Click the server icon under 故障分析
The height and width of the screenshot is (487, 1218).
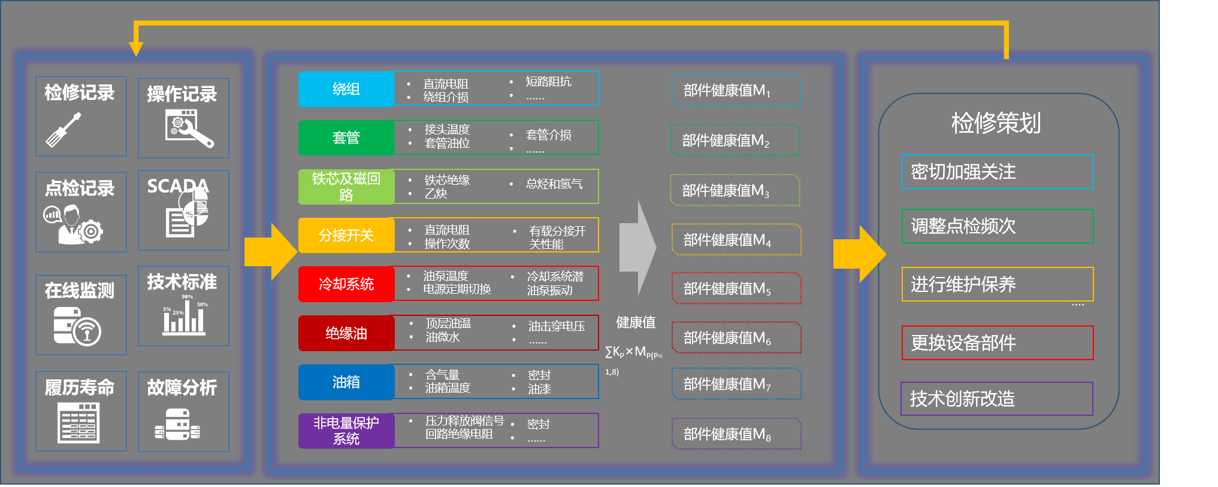click(x=177, y=424)
